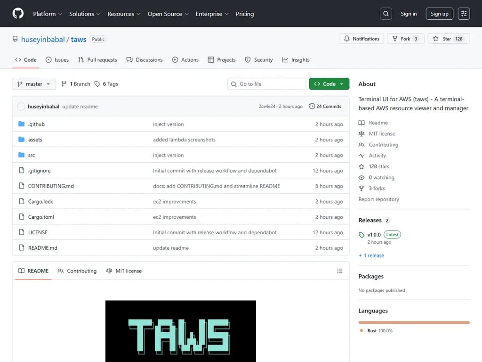
Task: Click the Rust languages bar
Action: point(414,322)
